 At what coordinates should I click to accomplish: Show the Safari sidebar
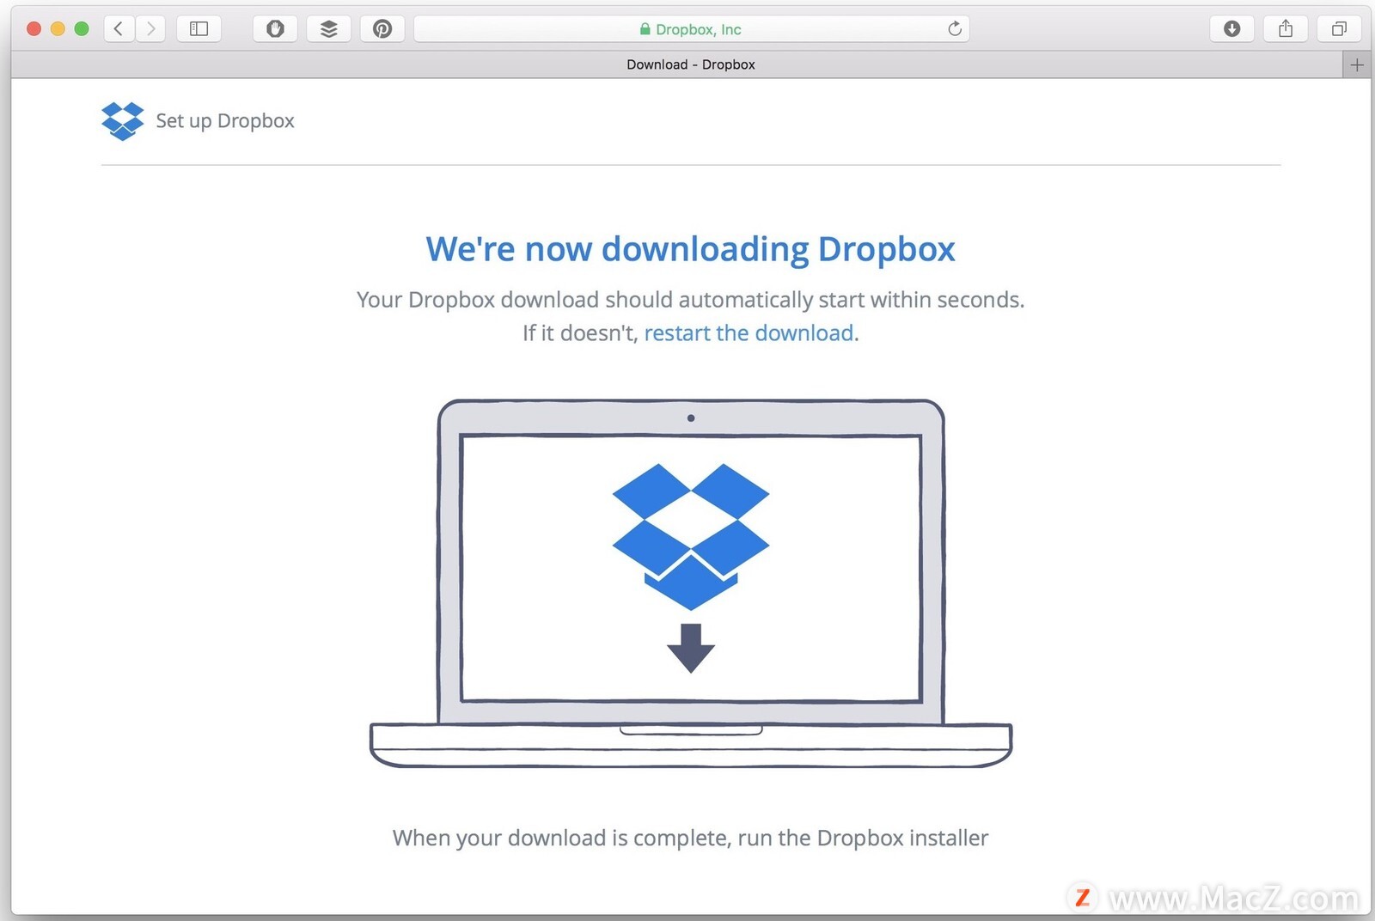(199, 28)
